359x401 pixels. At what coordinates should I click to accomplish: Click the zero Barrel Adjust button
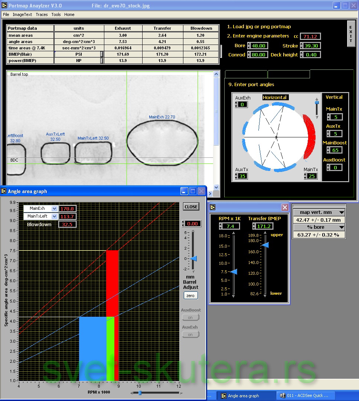point(190,296)
